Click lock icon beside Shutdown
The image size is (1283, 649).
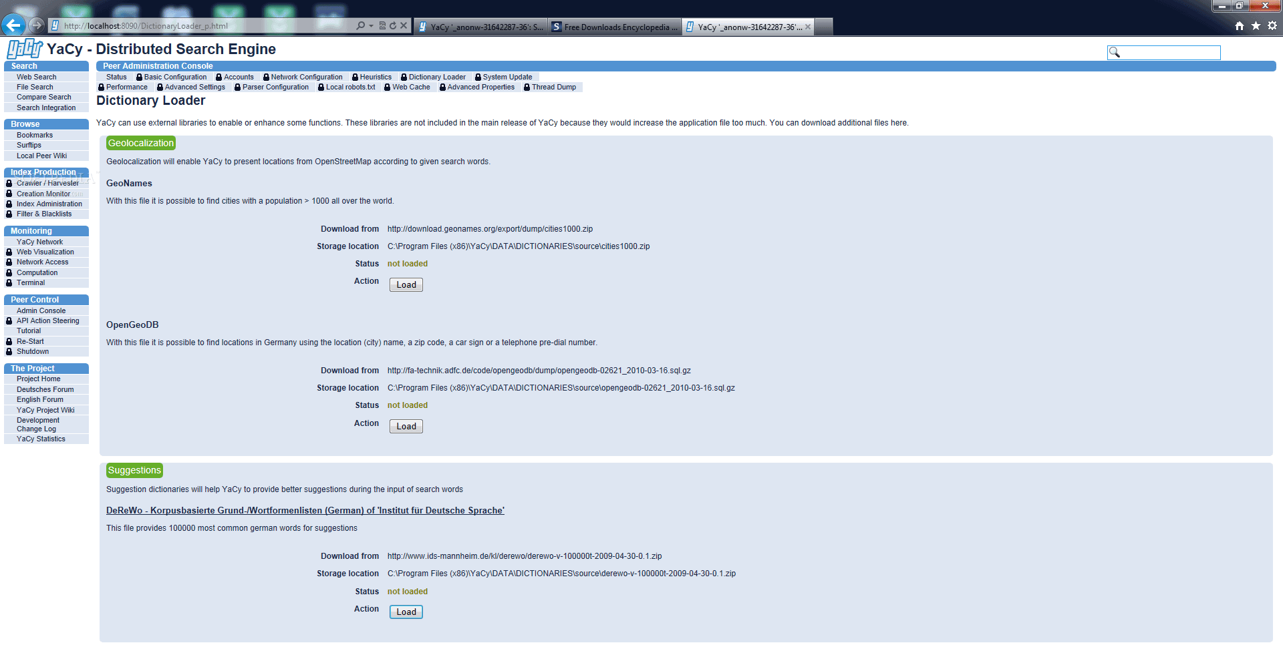click(9, 351)
